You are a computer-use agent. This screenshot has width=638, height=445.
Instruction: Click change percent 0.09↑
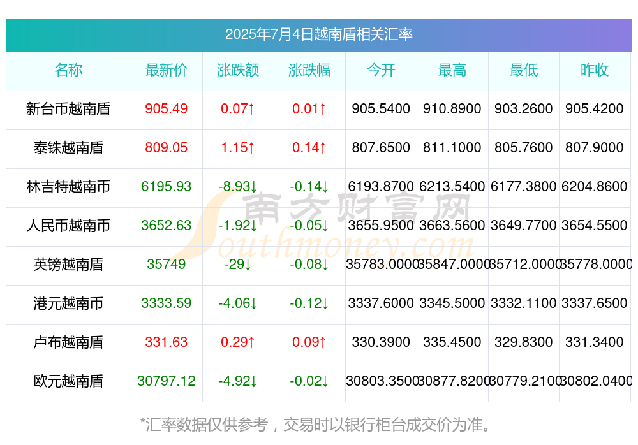click(x=309, y=342)
